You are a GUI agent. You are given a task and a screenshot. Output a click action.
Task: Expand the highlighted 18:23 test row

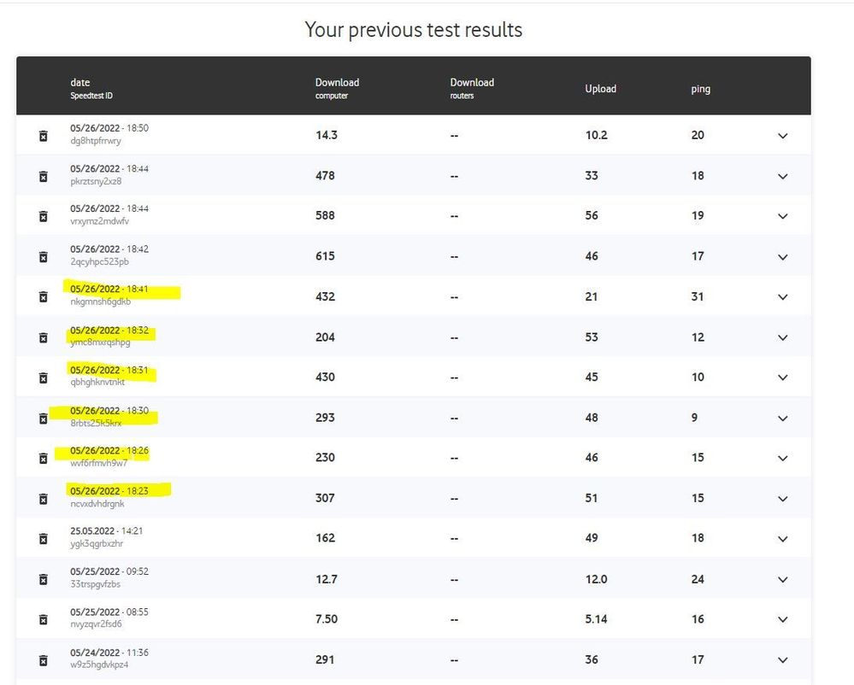tap(782, 499)
